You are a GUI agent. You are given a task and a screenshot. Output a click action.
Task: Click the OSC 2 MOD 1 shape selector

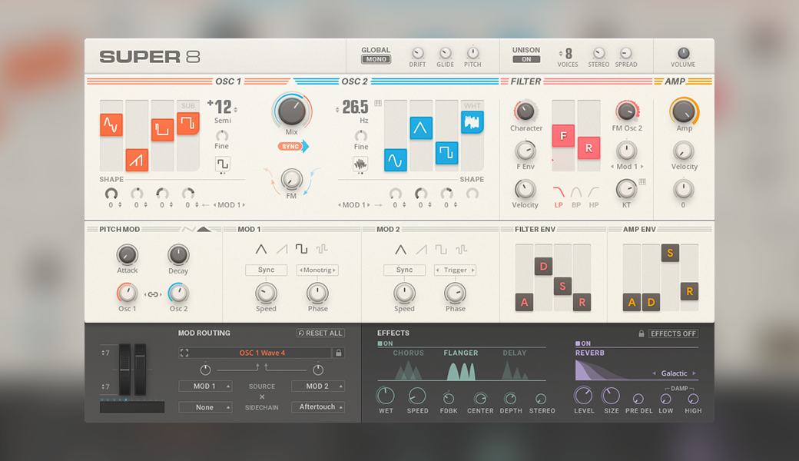[354, 205]
